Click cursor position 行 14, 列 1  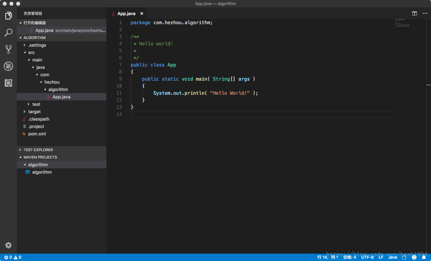tap(328, 257)
